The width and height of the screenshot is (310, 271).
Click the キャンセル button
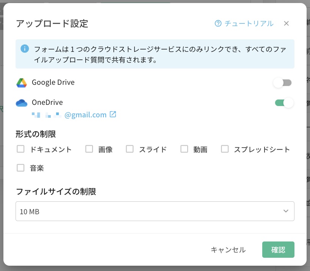tap(228, 250)
